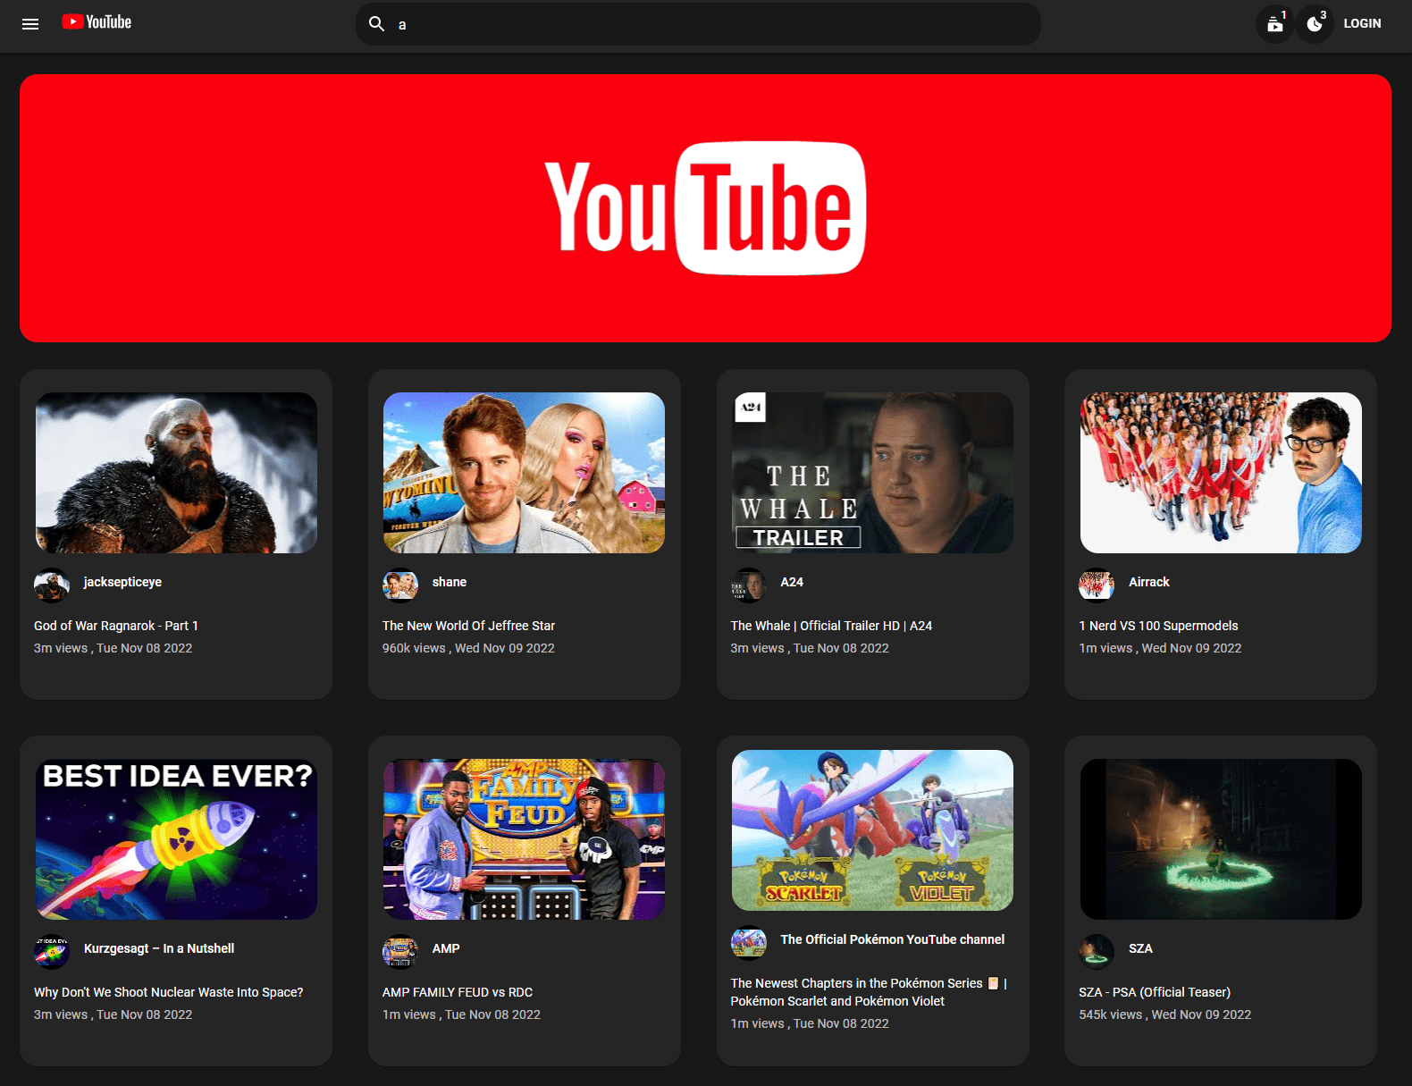Image resolution: width=1412 pixels, height=1086 pixels.
Task: Open AMP channel name link
Action: pos(446,948)
